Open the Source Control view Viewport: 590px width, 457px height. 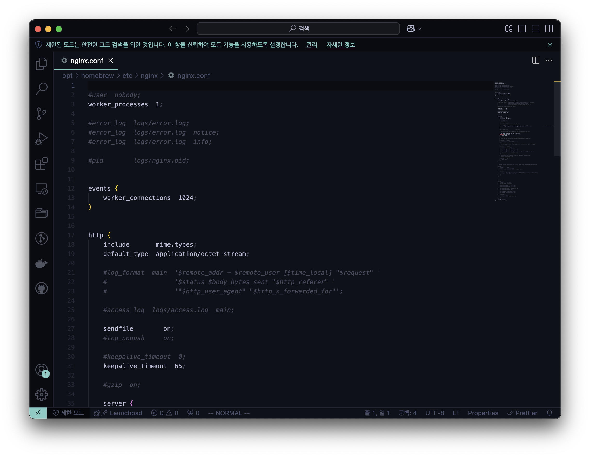pos(41,114)
